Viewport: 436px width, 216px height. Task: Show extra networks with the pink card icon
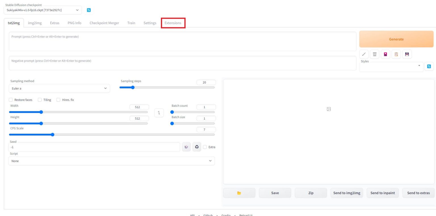tap(385, 54)
